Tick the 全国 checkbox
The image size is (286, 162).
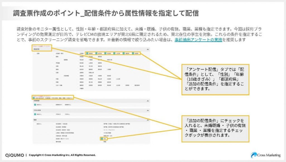[35, 53]
